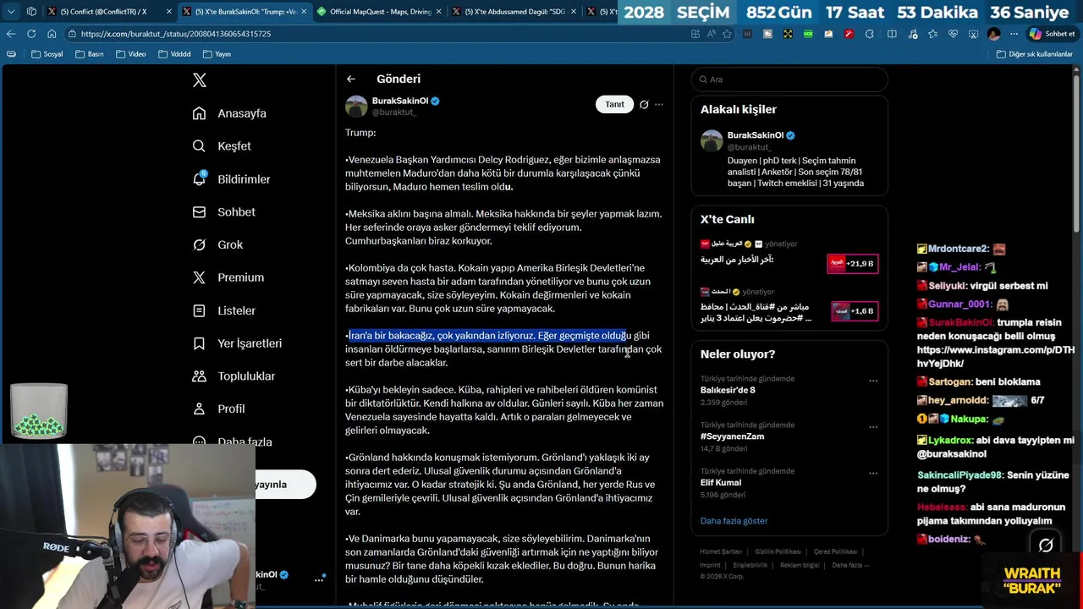The height and width of the screenshot is (609, 1083).
Task: Open BurakSakinOl author avatar on post
Action: click(356, 107)
